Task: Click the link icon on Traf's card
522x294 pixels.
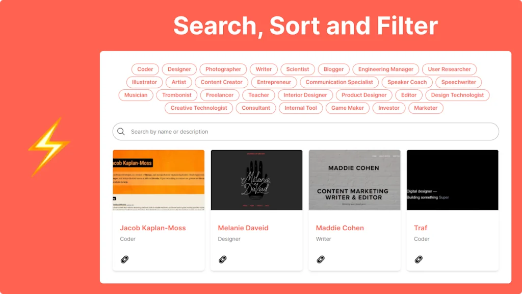Action: point(418,259)
